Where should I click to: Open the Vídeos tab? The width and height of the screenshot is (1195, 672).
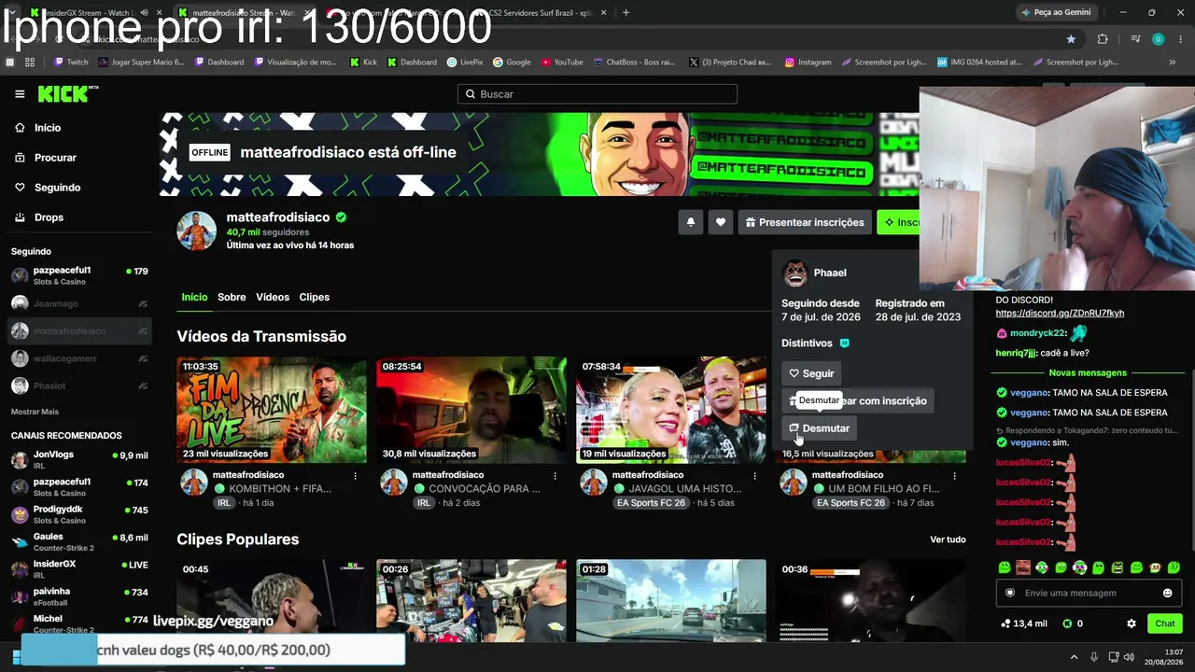click(273, 297)
